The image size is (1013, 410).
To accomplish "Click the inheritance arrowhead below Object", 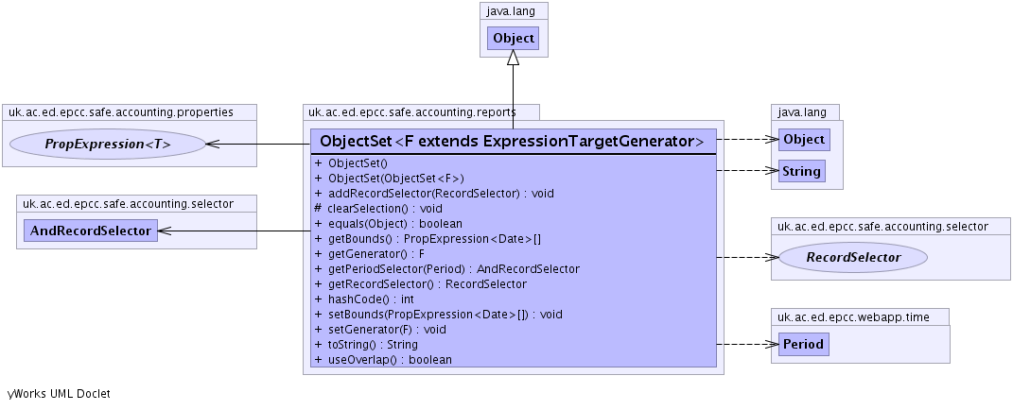I will click(513, 60).
